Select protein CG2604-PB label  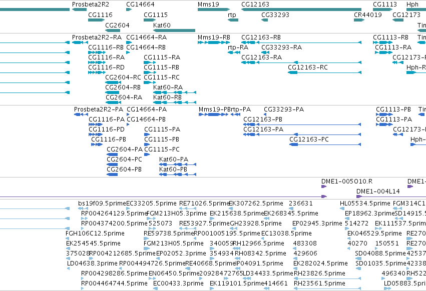pos(124,169)
